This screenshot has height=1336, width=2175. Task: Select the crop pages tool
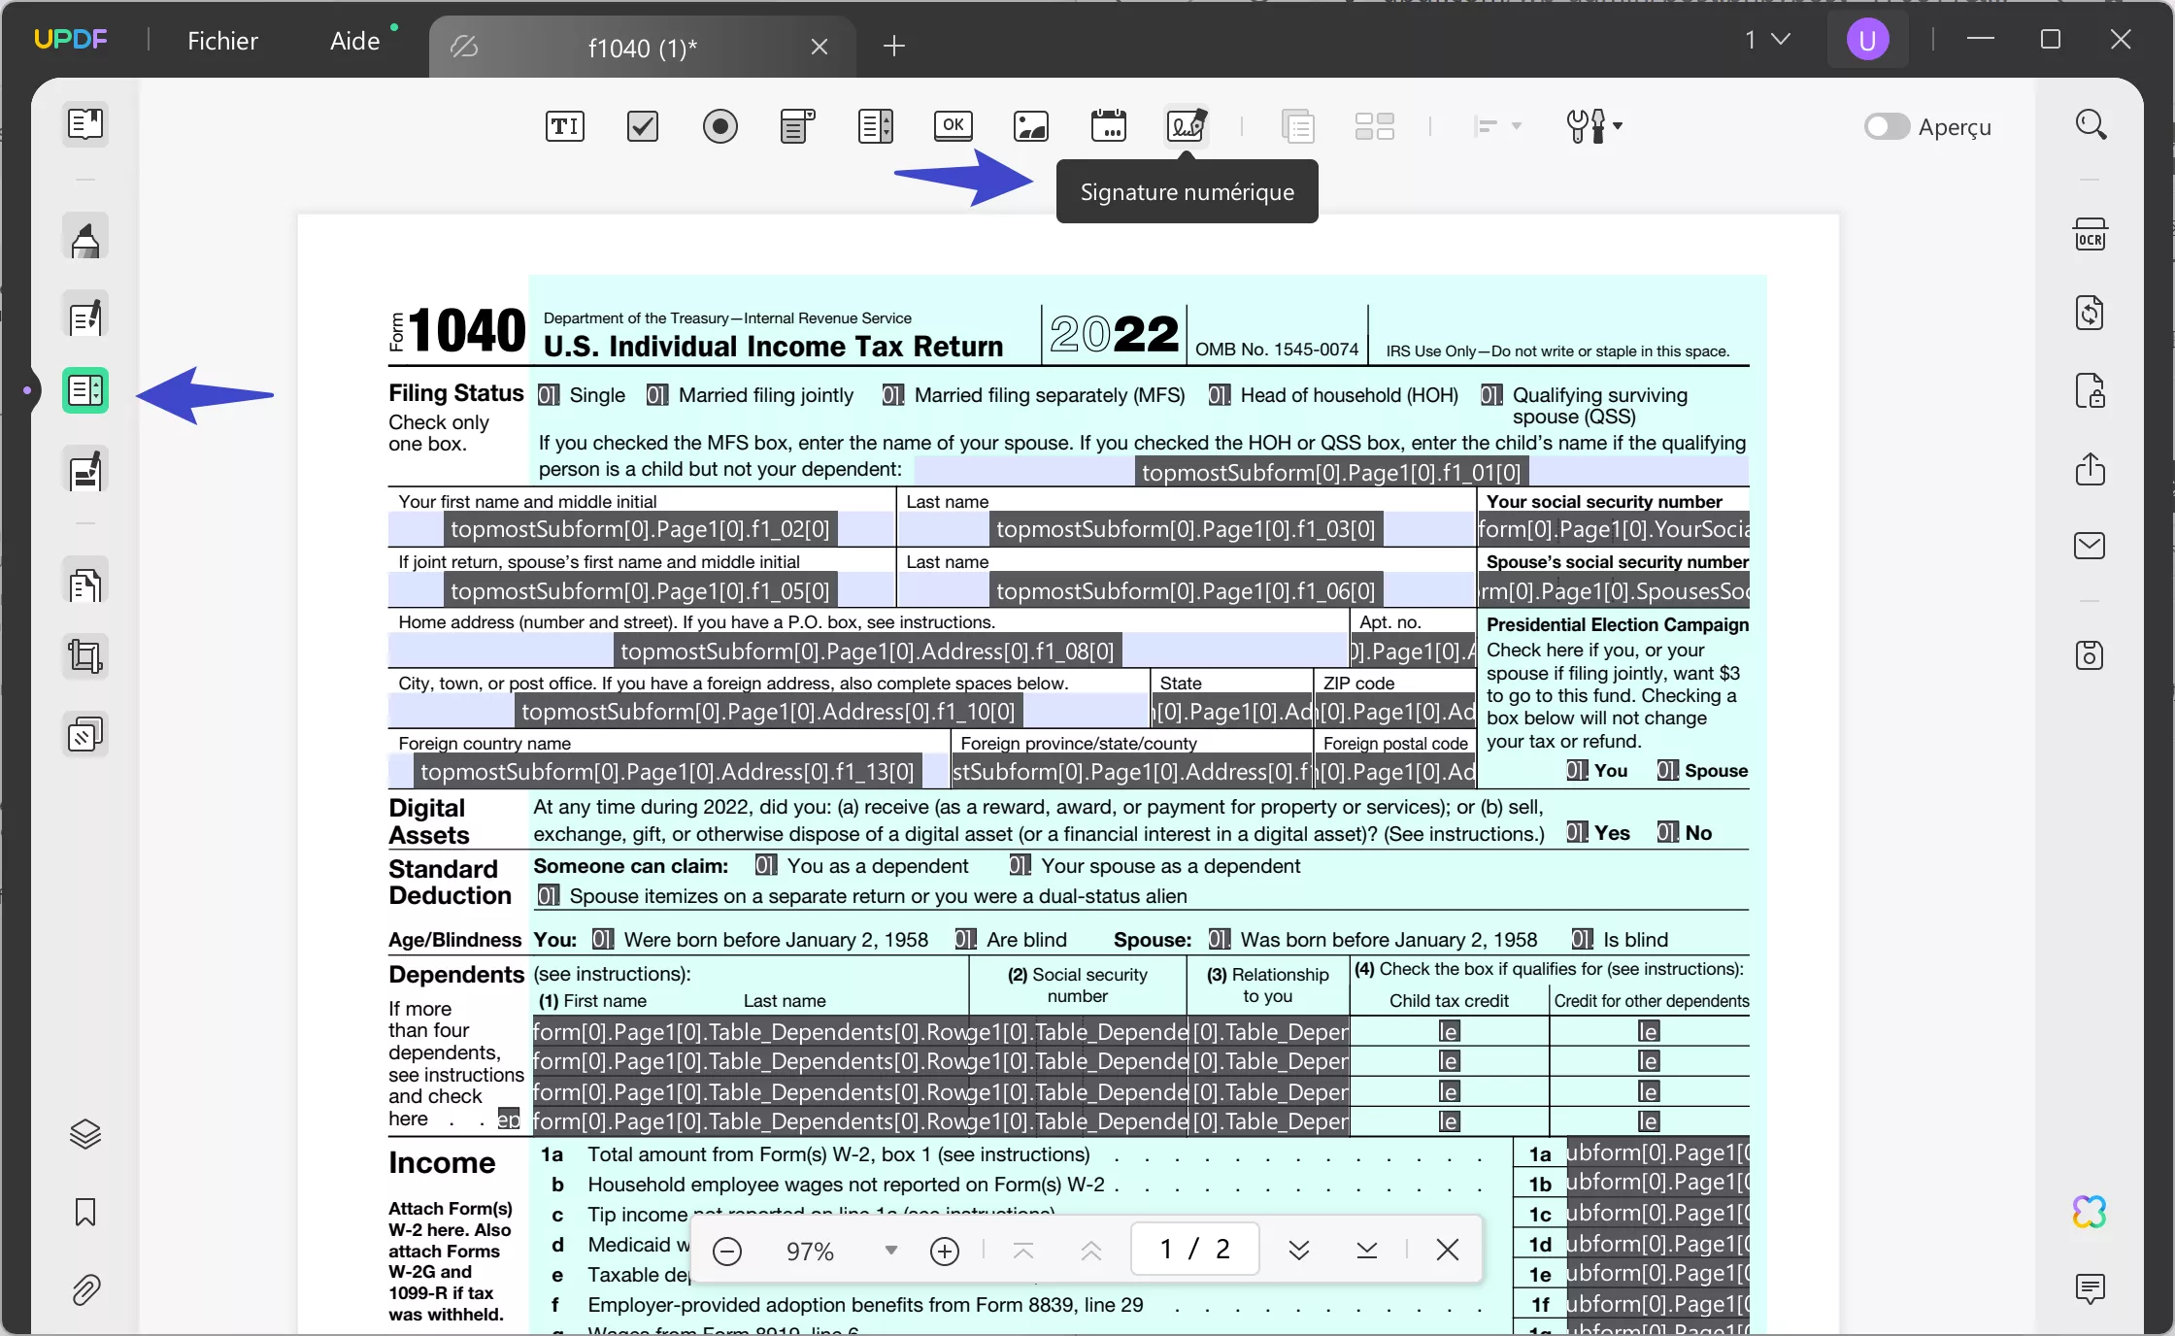tap(85, 655)
